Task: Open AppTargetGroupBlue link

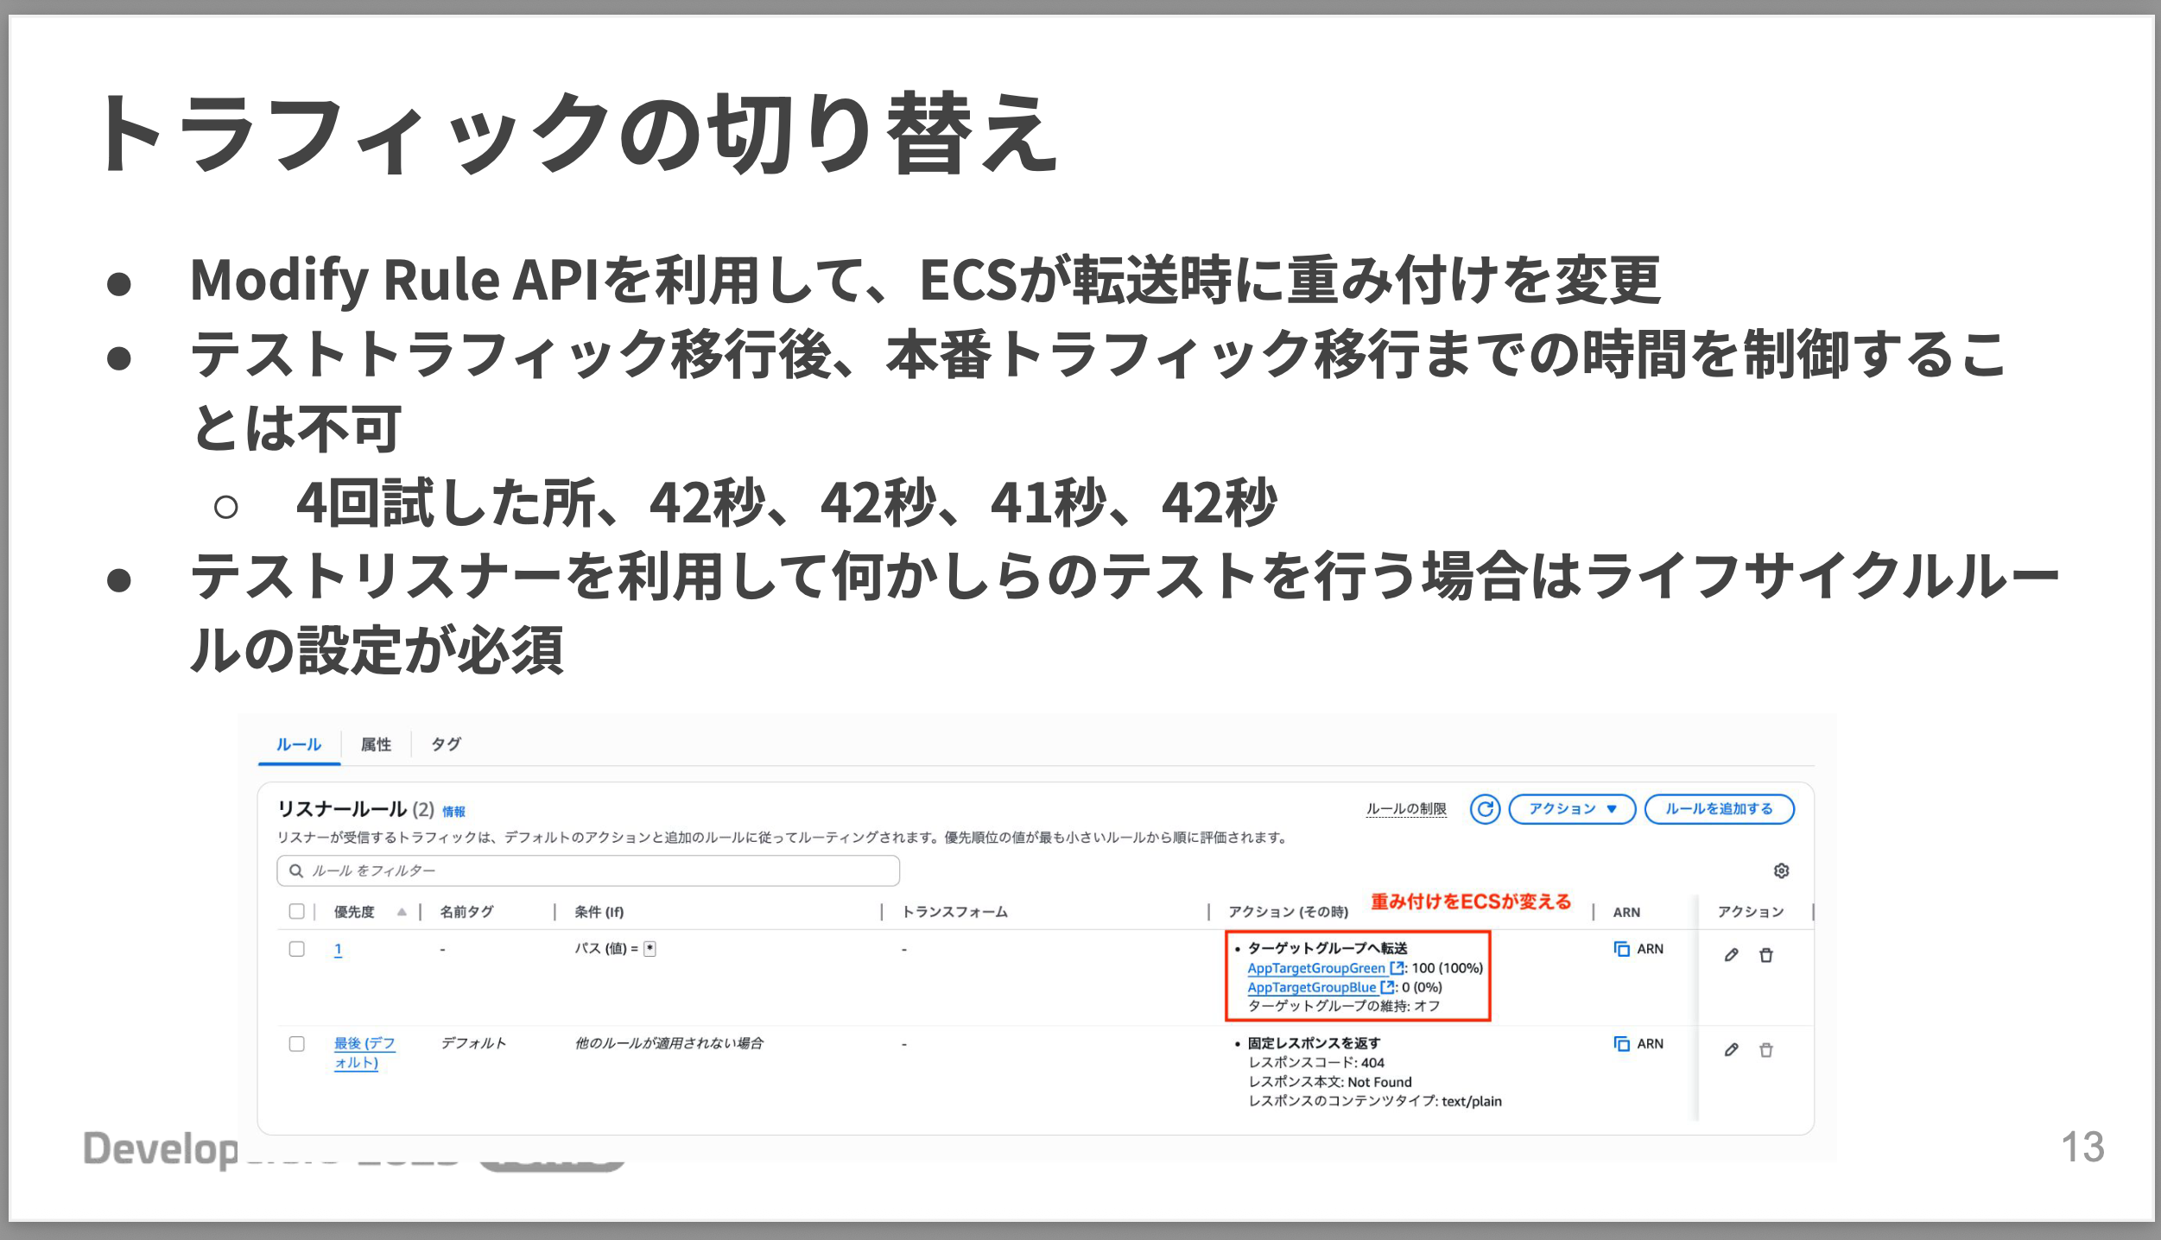Action: (x=1311, y=987)
